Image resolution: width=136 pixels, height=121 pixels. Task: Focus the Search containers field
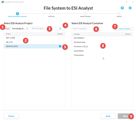(87, 29)
